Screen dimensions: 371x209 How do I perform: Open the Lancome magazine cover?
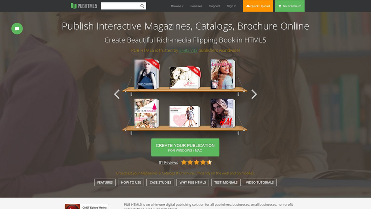point(222,74)
